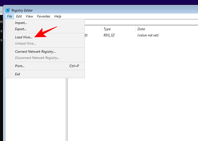Close the open File menu
The width and height of the screenshot is (198, 141).
(x=10, y=16)
